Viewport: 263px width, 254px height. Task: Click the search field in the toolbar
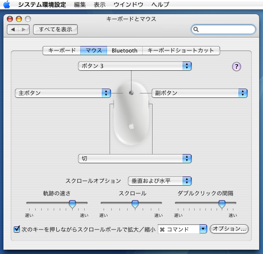(223, 29)
